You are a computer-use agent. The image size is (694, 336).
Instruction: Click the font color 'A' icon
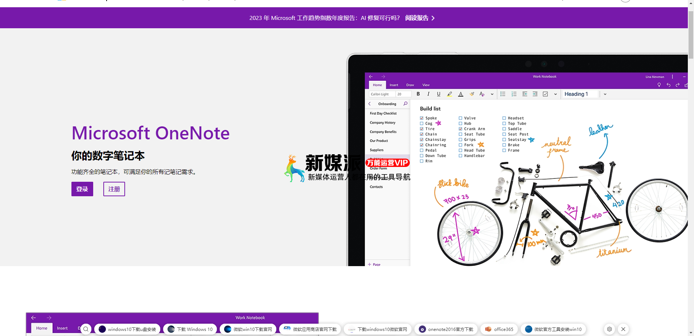460,94
